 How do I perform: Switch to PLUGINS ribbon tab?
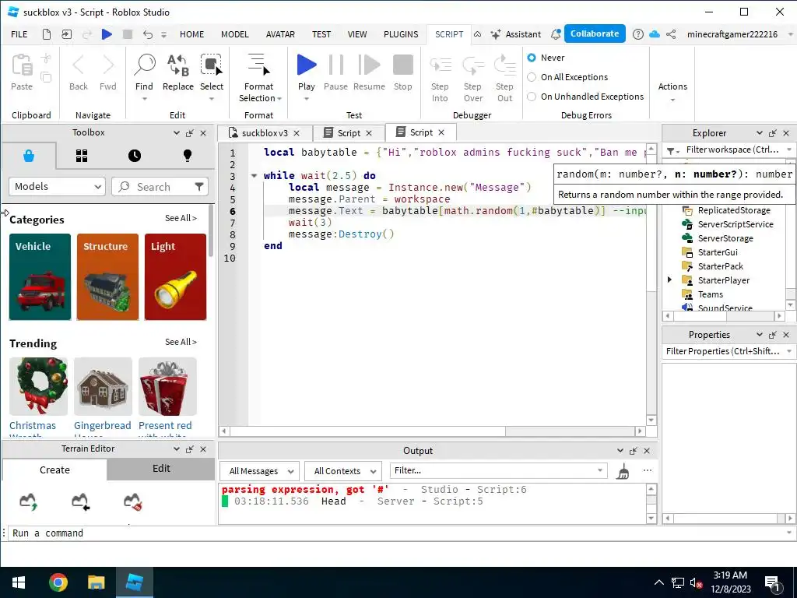coord(401,34)
